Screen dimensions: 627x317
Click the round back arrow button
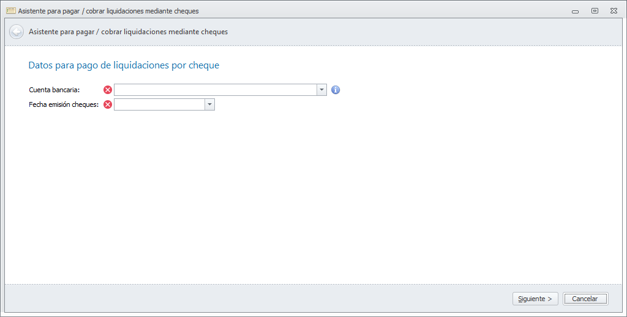click(17, 32)
